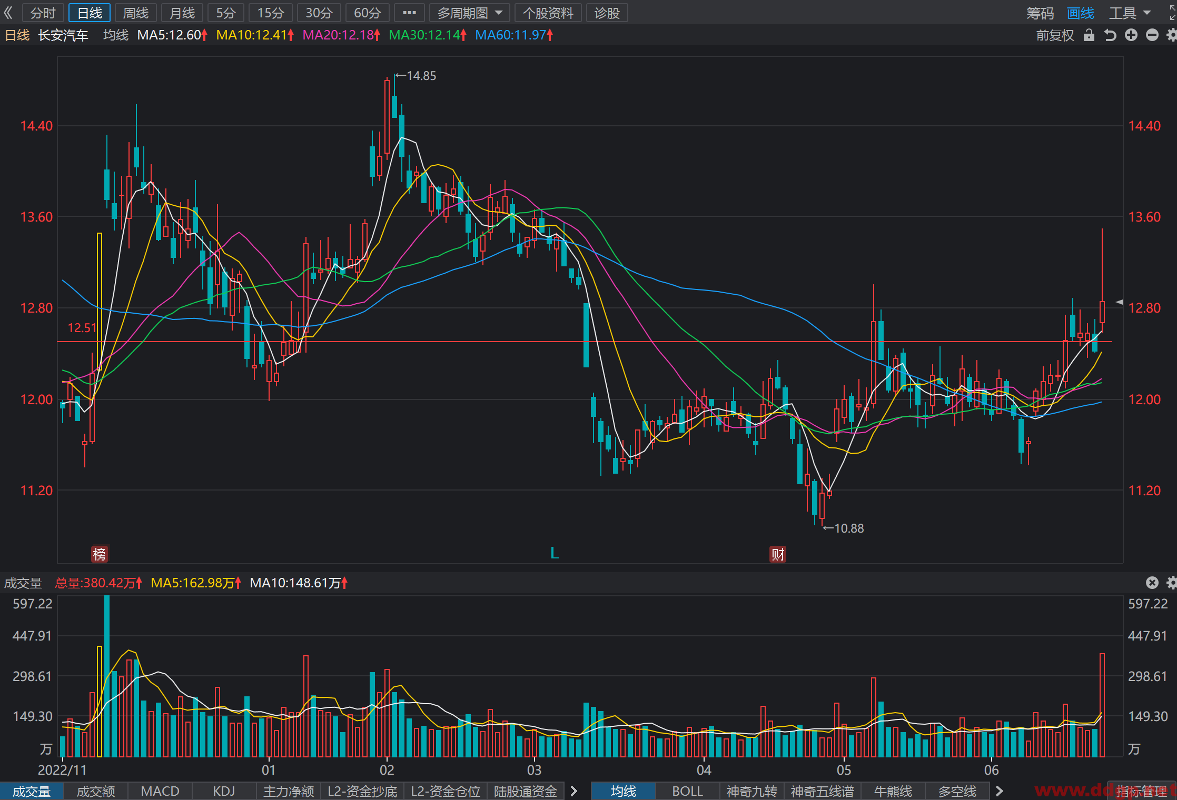Toggle 前复权 price adjustment setting
The width and height of the screenshot is (1177, 800).
(x=1055, y=35)
